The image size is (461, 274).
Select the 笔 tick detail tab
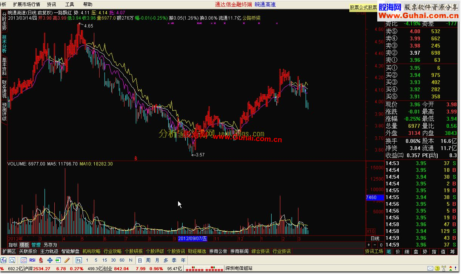point(389,251)
